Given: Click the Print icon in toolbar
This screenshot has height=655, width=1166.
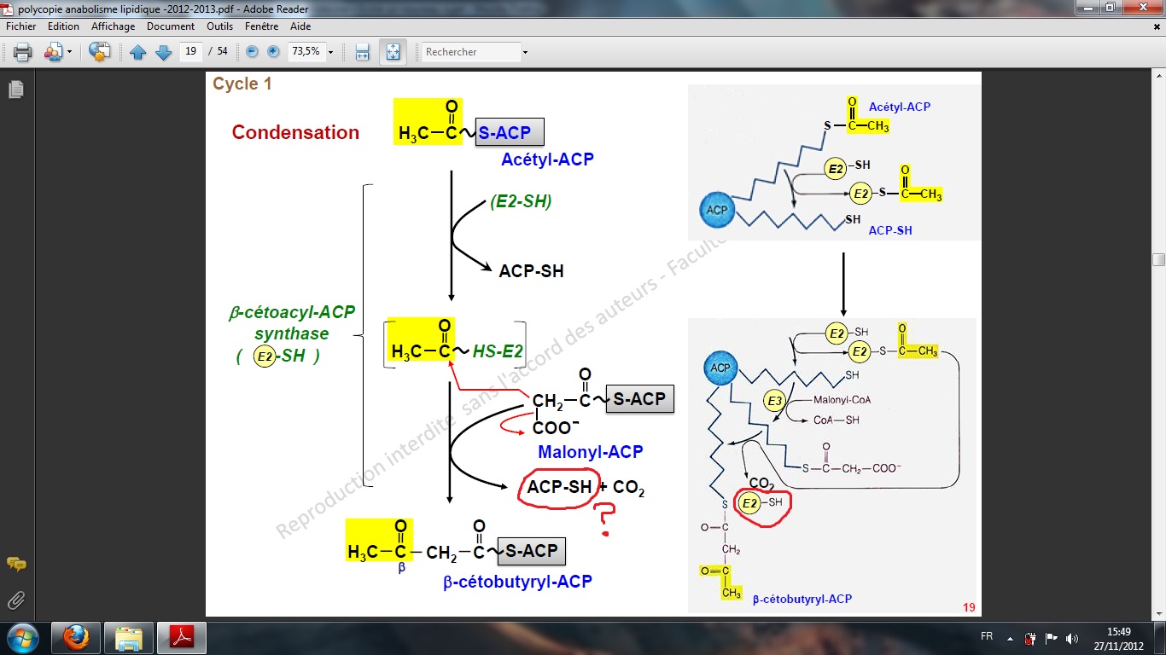Looking at the screenshot, I should pos(22,52).
